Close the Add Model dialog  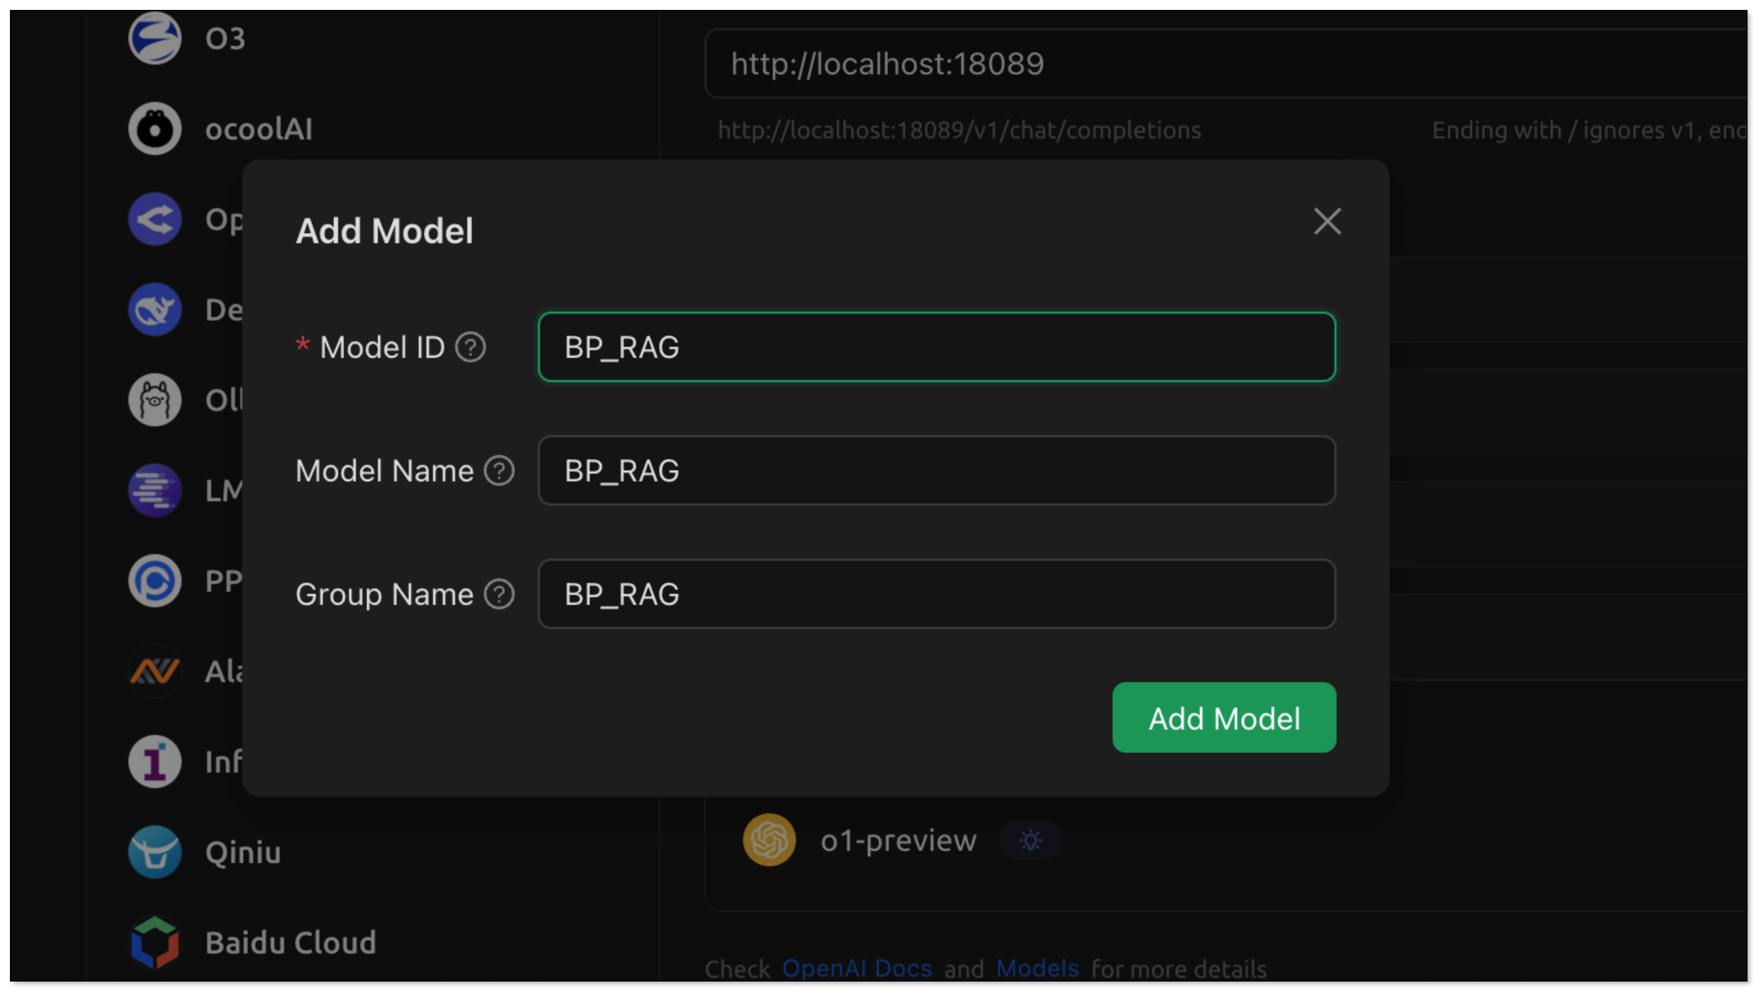(1327, 221)
